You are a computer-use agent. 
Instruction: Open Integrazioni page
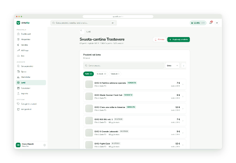[31, 109]
